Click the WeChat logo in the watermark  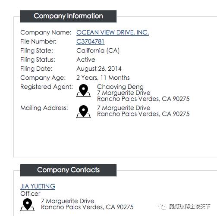pyautogui.click(x=162, y=207)
